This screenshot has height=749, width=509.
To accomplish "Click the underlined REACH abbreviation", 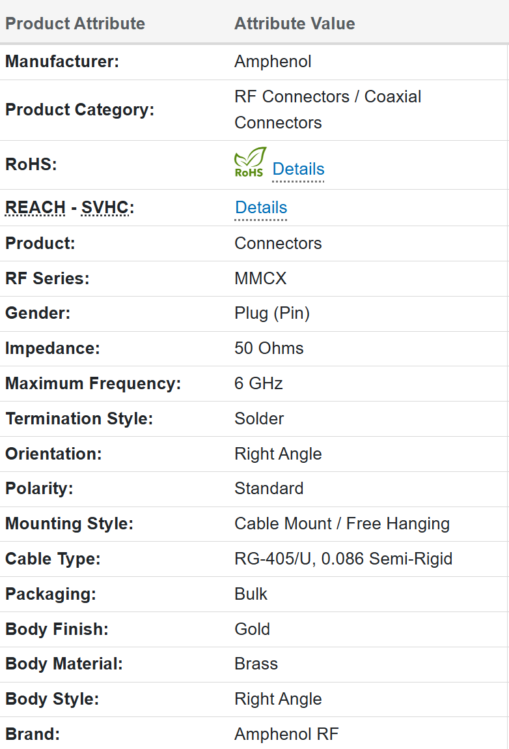I will coord(35,207).
